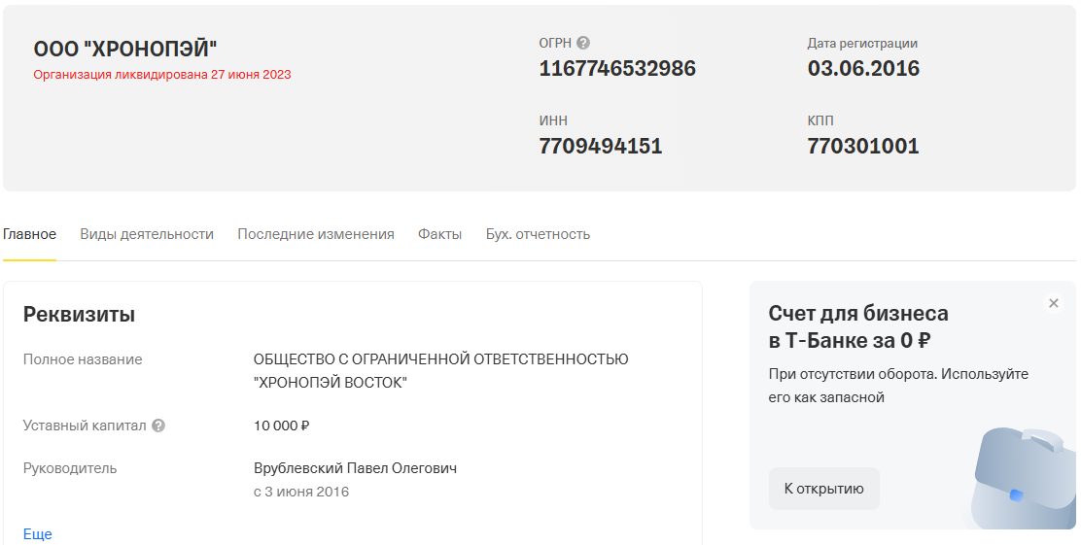Click the registration date 03.06.2016
This screenshot has width=1081, height=545.
coord(863,69)
